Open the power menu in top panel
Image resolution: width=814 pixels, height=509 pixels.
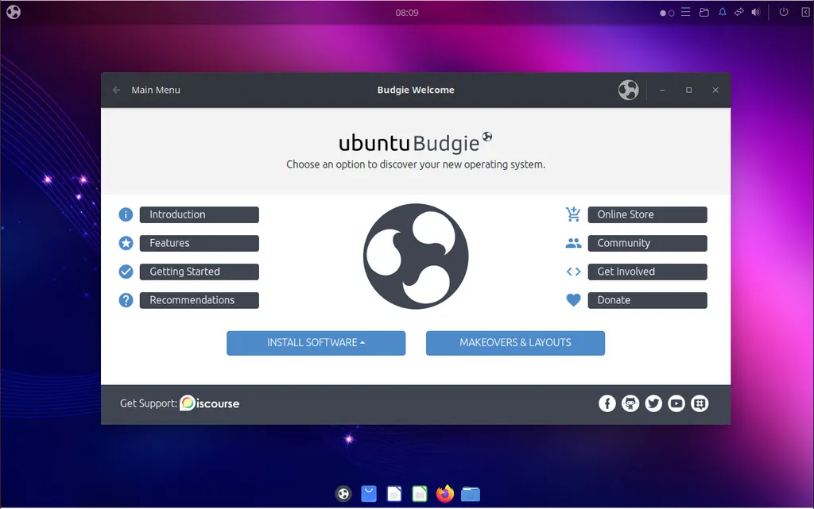tap(784, 13)
